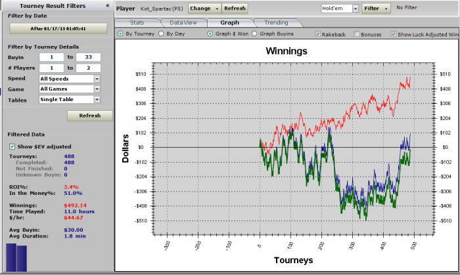460x275 pixels.
Task: Open the Change player dropdown
Action: coord(203,9)
